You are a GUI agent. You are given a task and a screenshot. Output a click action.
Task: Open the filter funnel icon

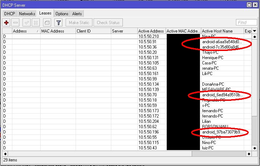click(x=59, y=23)
